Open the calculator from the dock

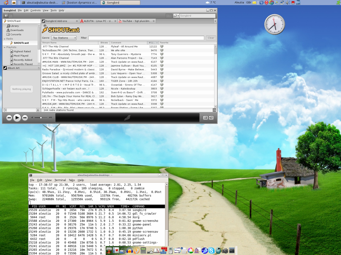tap(143, 250)
